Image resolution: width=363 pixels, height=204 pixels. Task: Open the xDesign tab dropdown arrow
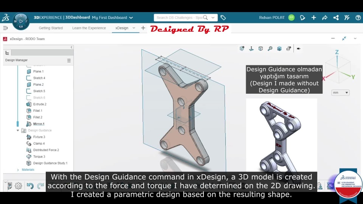(x=133, y=28)
